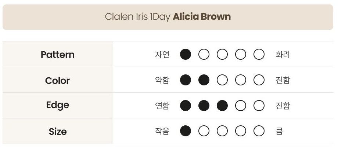Image resolution: width=338 pixels, height=151 pixels.
Task: Select the second filled dot in Color row
Action: (204, 80)
